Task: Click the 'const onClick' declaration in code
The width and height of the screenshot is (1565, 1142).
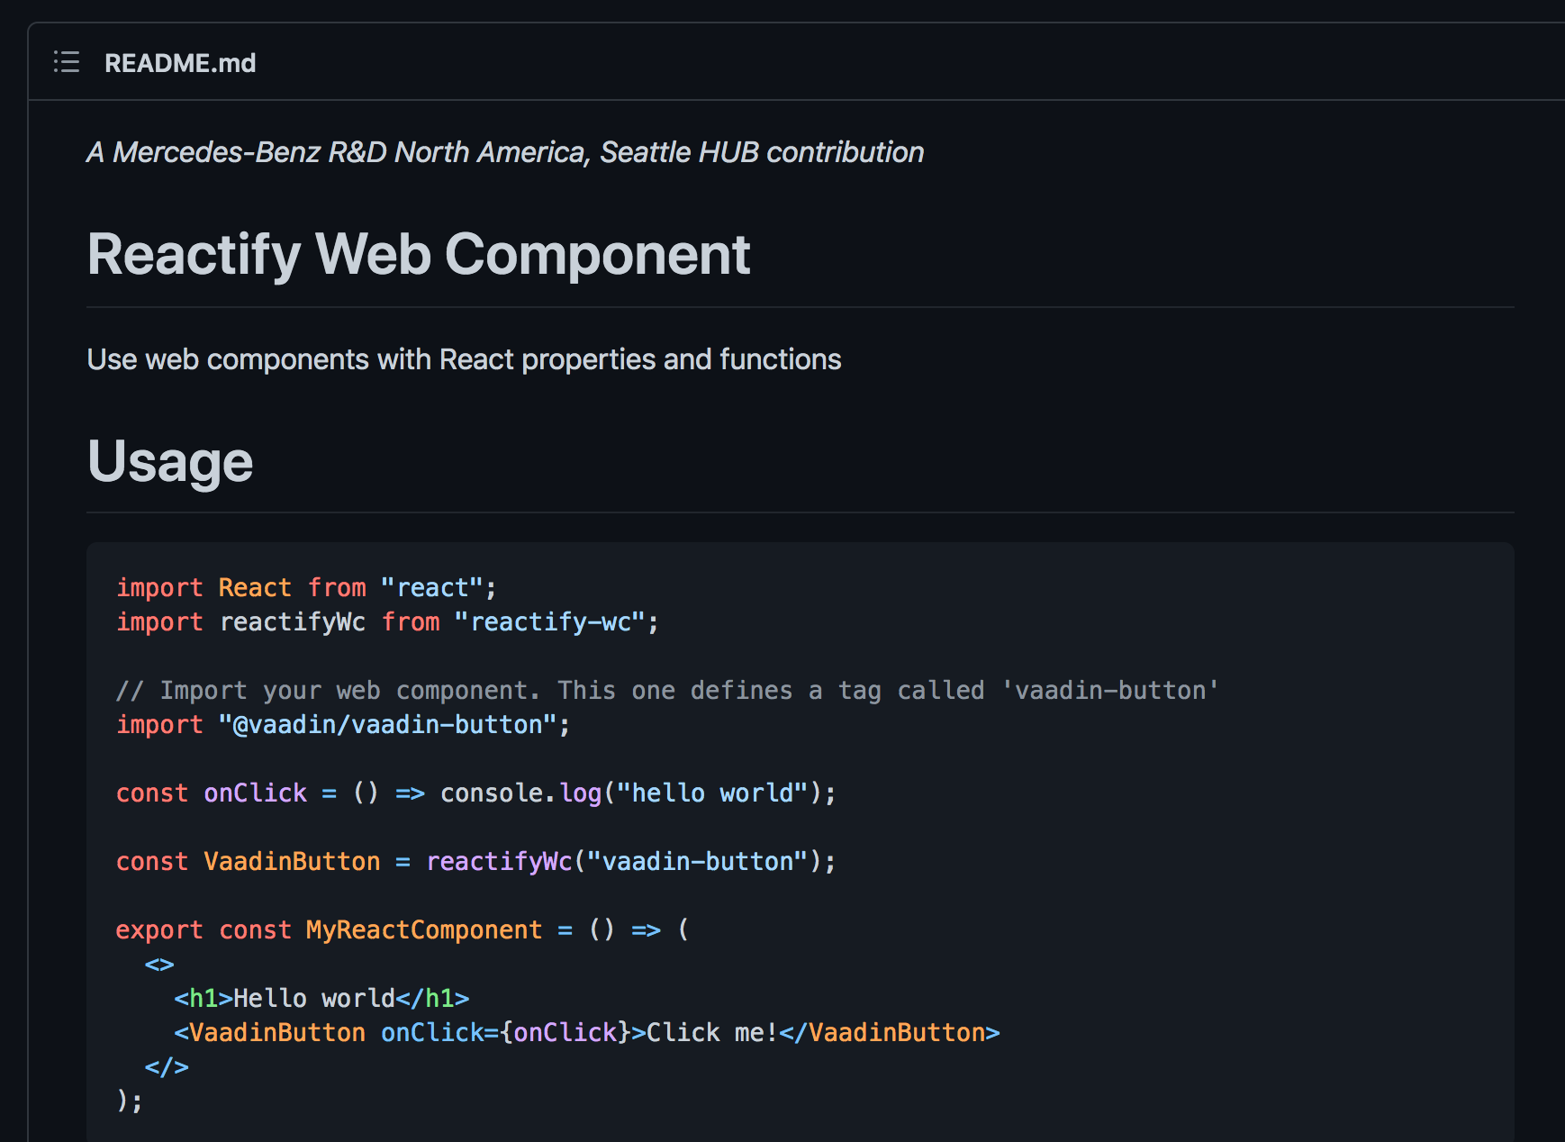Action: pyautogui.click(x=212, y=793)
